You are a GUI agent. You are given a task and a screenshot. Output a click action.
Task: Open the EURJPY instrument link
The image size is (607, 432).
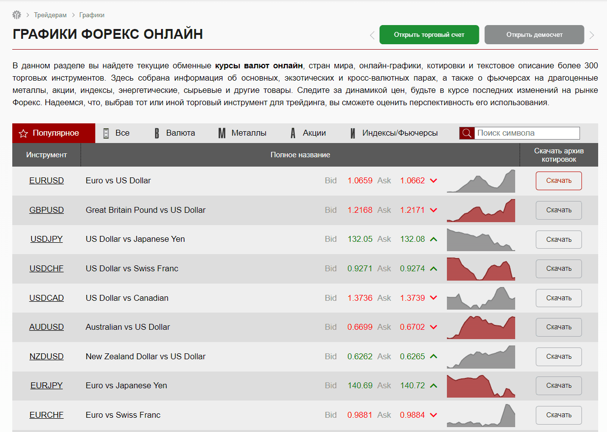[47, 385]
